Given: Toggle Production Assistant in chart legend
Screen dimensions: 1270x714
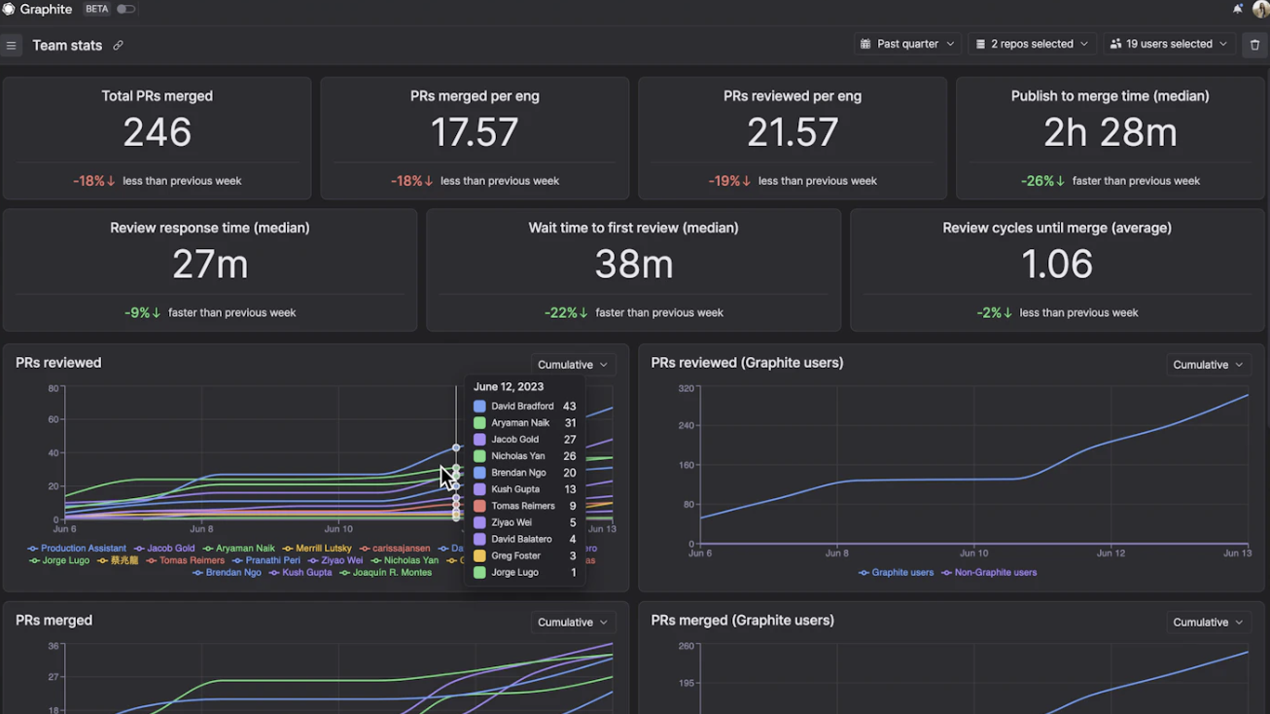Looking at the screenshot, I should [78, 549].
